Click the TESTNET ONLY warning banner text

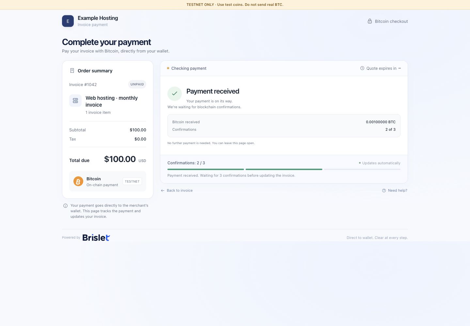(235, 5)
